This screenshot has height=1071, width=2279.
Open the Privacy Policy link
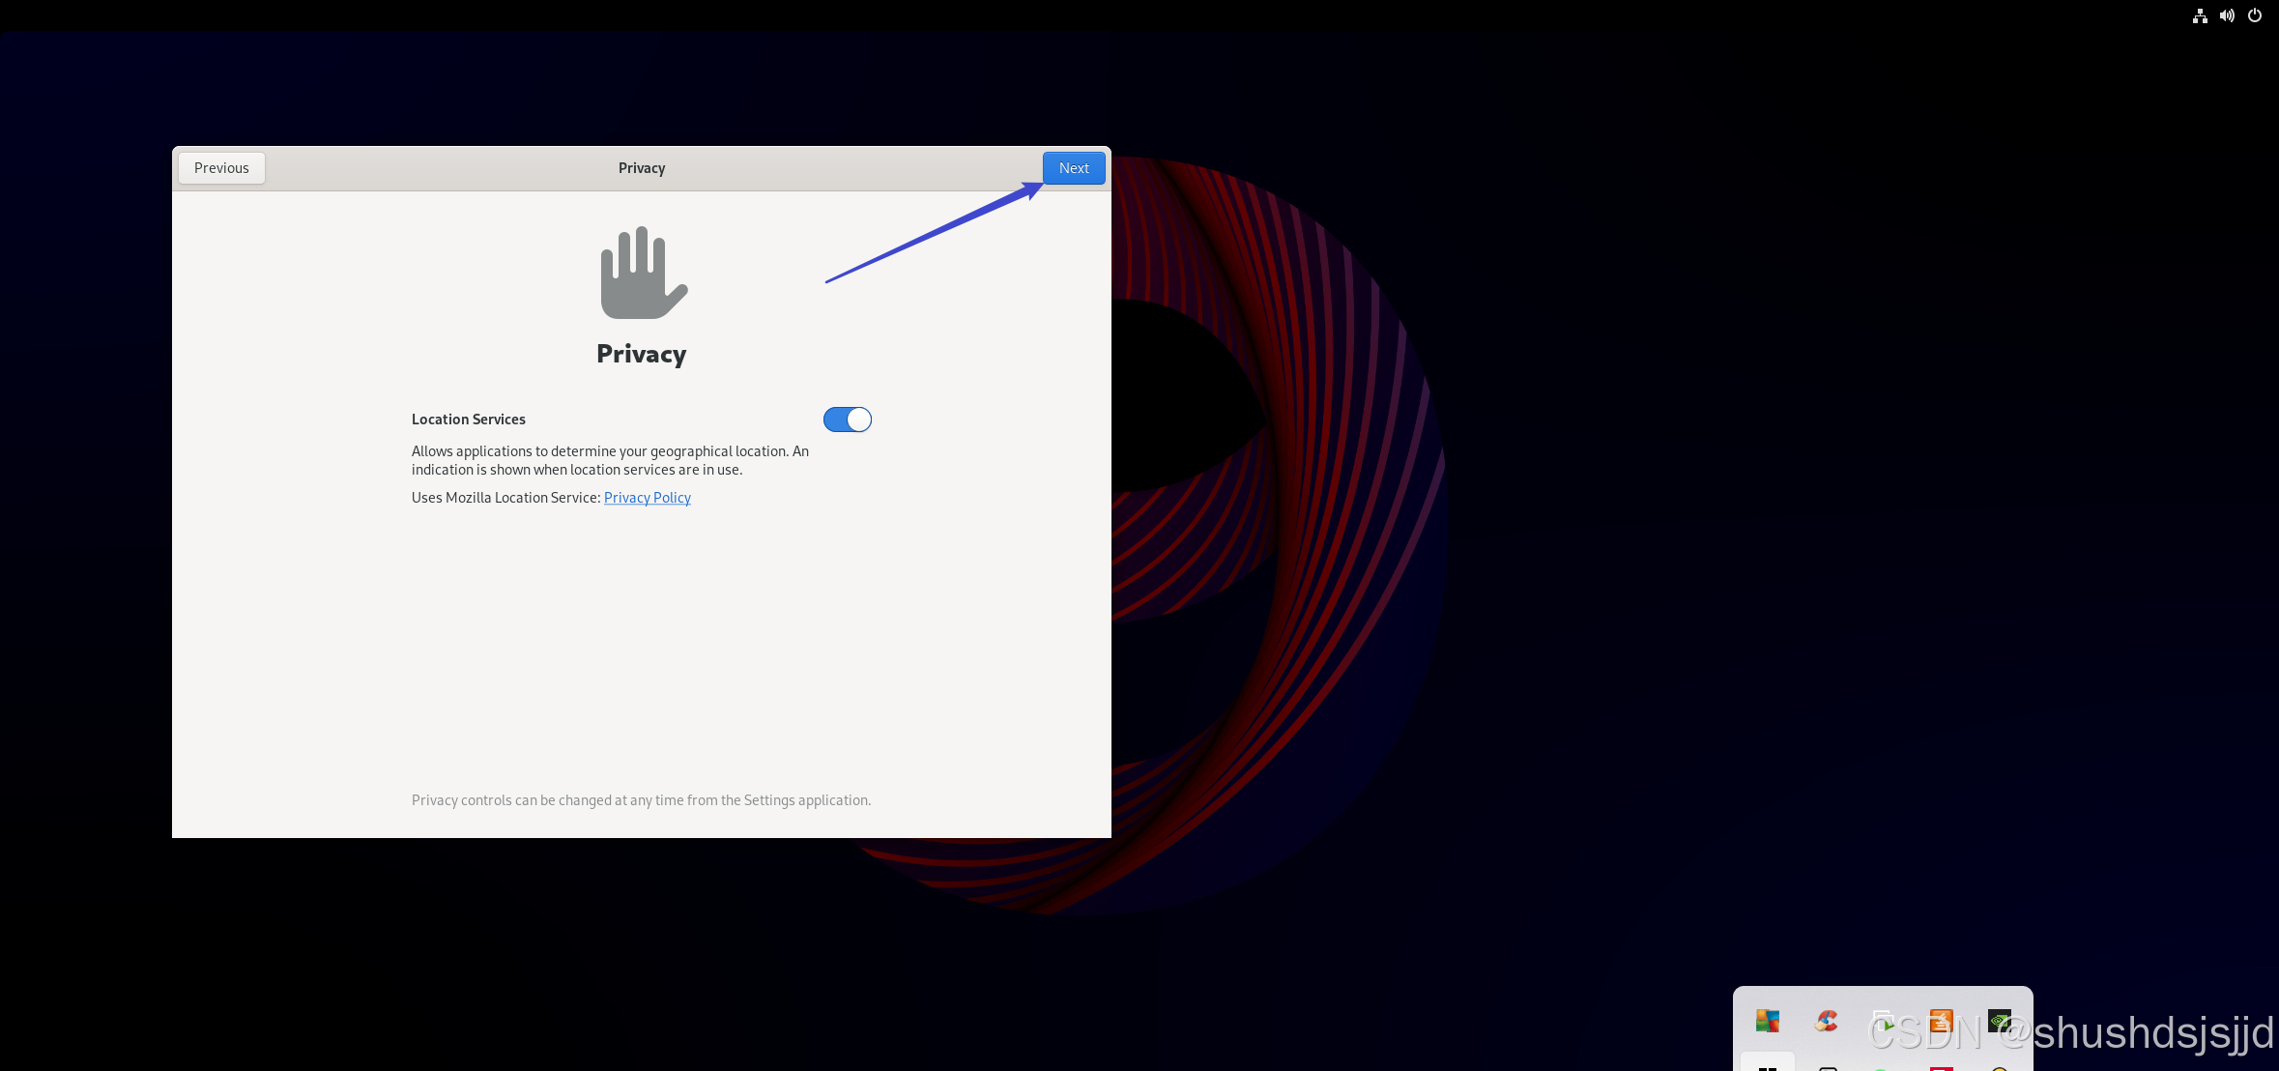point(647,498)
